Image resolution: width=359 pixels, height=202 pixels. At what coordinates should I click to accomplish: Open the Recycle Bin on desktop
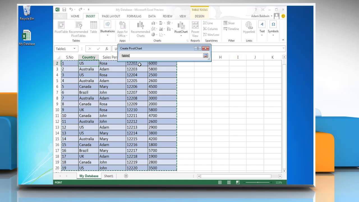(x=27, y=13)
